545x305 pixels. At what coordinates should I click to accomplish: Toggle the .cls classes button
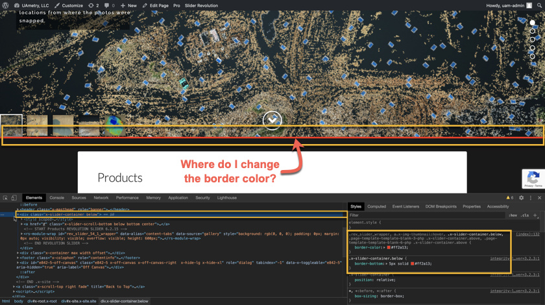525,215
